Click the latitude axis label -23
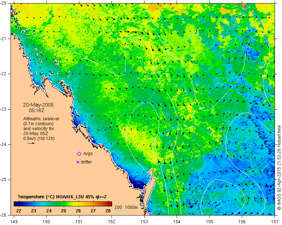This screenshot has height=225, width=282. click(3, 109)
